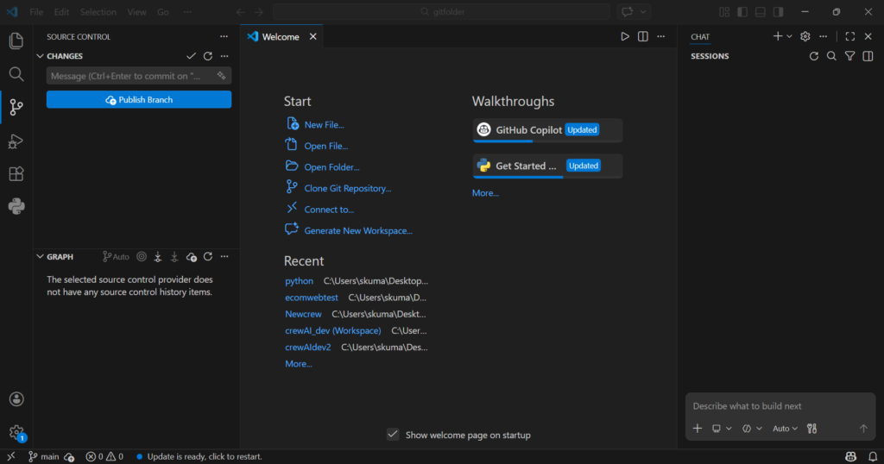
Task: Click the commit message input field
Action: pos(128,76)
